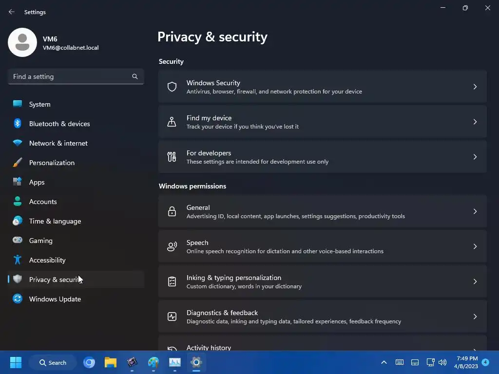The height and width of the screenshot is (374, 499).
Task: Open Windows Security settings
Action: click(323, 87)
